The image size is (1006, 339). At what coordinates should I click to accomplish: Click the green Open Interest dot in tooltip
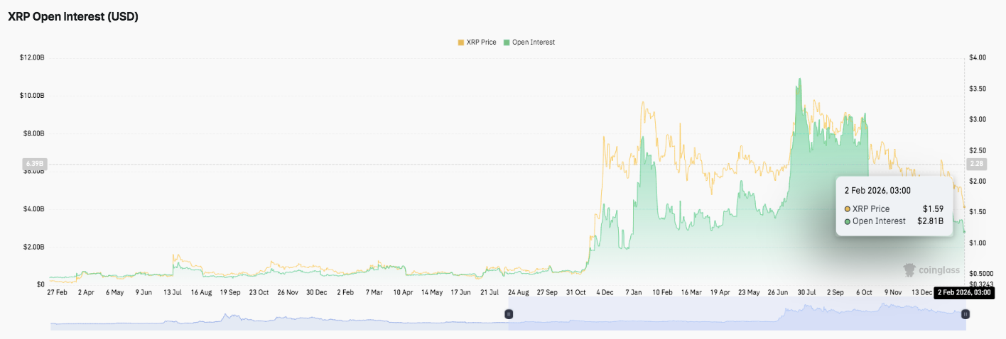click(848, 221)
